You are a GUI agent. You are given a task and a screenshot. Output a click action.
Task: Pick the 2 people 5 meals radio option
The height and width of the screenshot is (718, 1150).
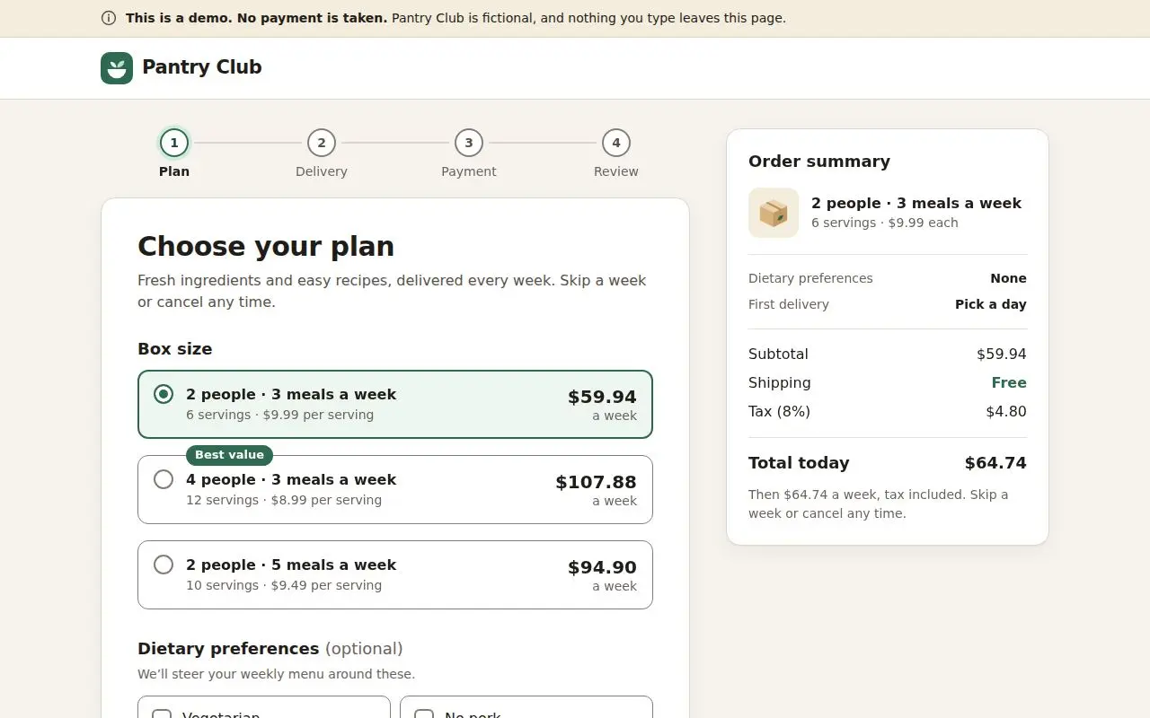pyautogui.click(x=164, y=565)
